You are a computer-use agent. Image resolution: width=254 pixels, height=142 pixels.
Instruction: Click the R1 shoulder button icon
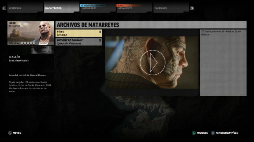pyautogui.click(x=192, y=8)
